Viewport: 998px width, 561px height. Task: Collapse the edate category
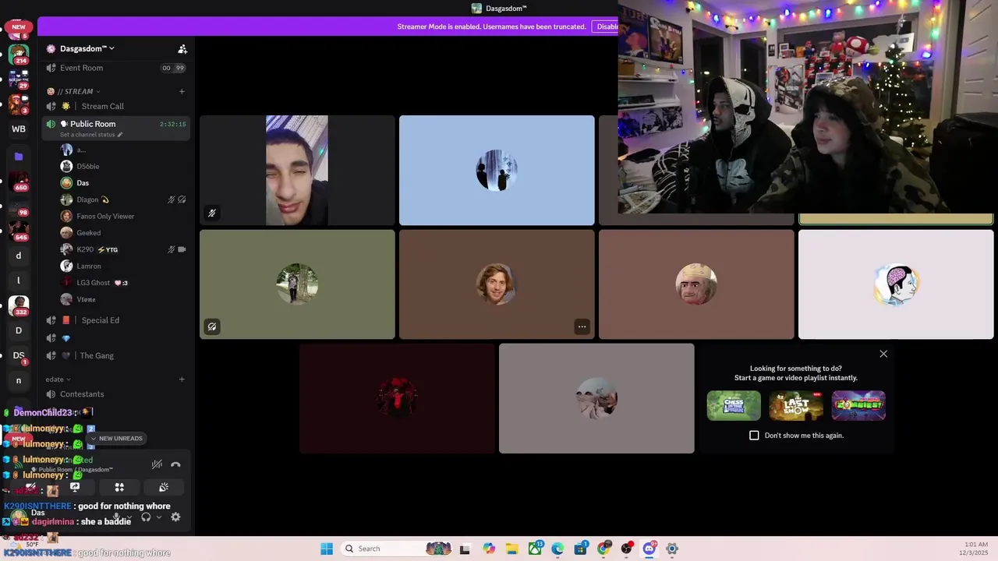pos(58,379)
